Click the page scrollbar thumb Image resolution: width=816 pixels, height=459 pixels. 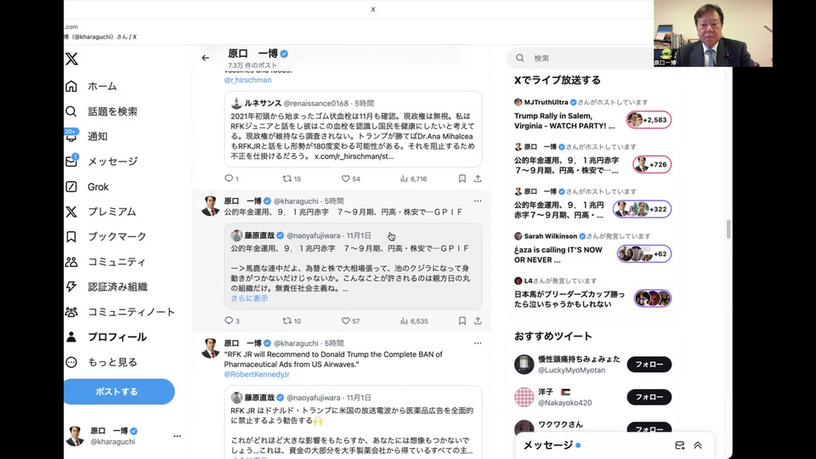pyautogui.click(x=728, y=229)
